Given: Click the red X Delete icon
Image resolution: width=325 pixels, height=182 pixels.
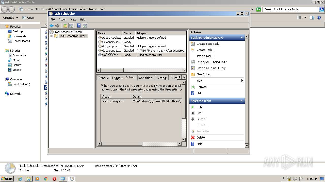Looking at the screenshot, I should (x=193, y=138).
